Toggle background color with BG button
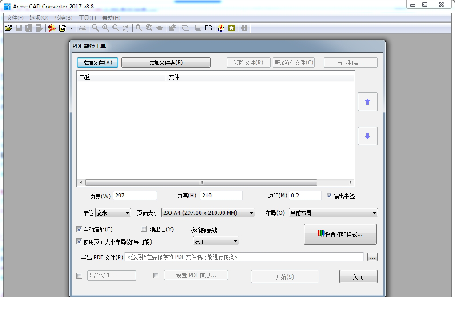The width and height of the screenshot is (455, 309). (x=208, y=28)
